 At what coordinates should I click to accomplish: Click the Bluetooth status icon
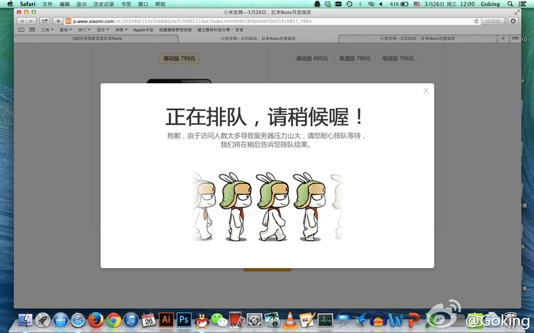360,4
